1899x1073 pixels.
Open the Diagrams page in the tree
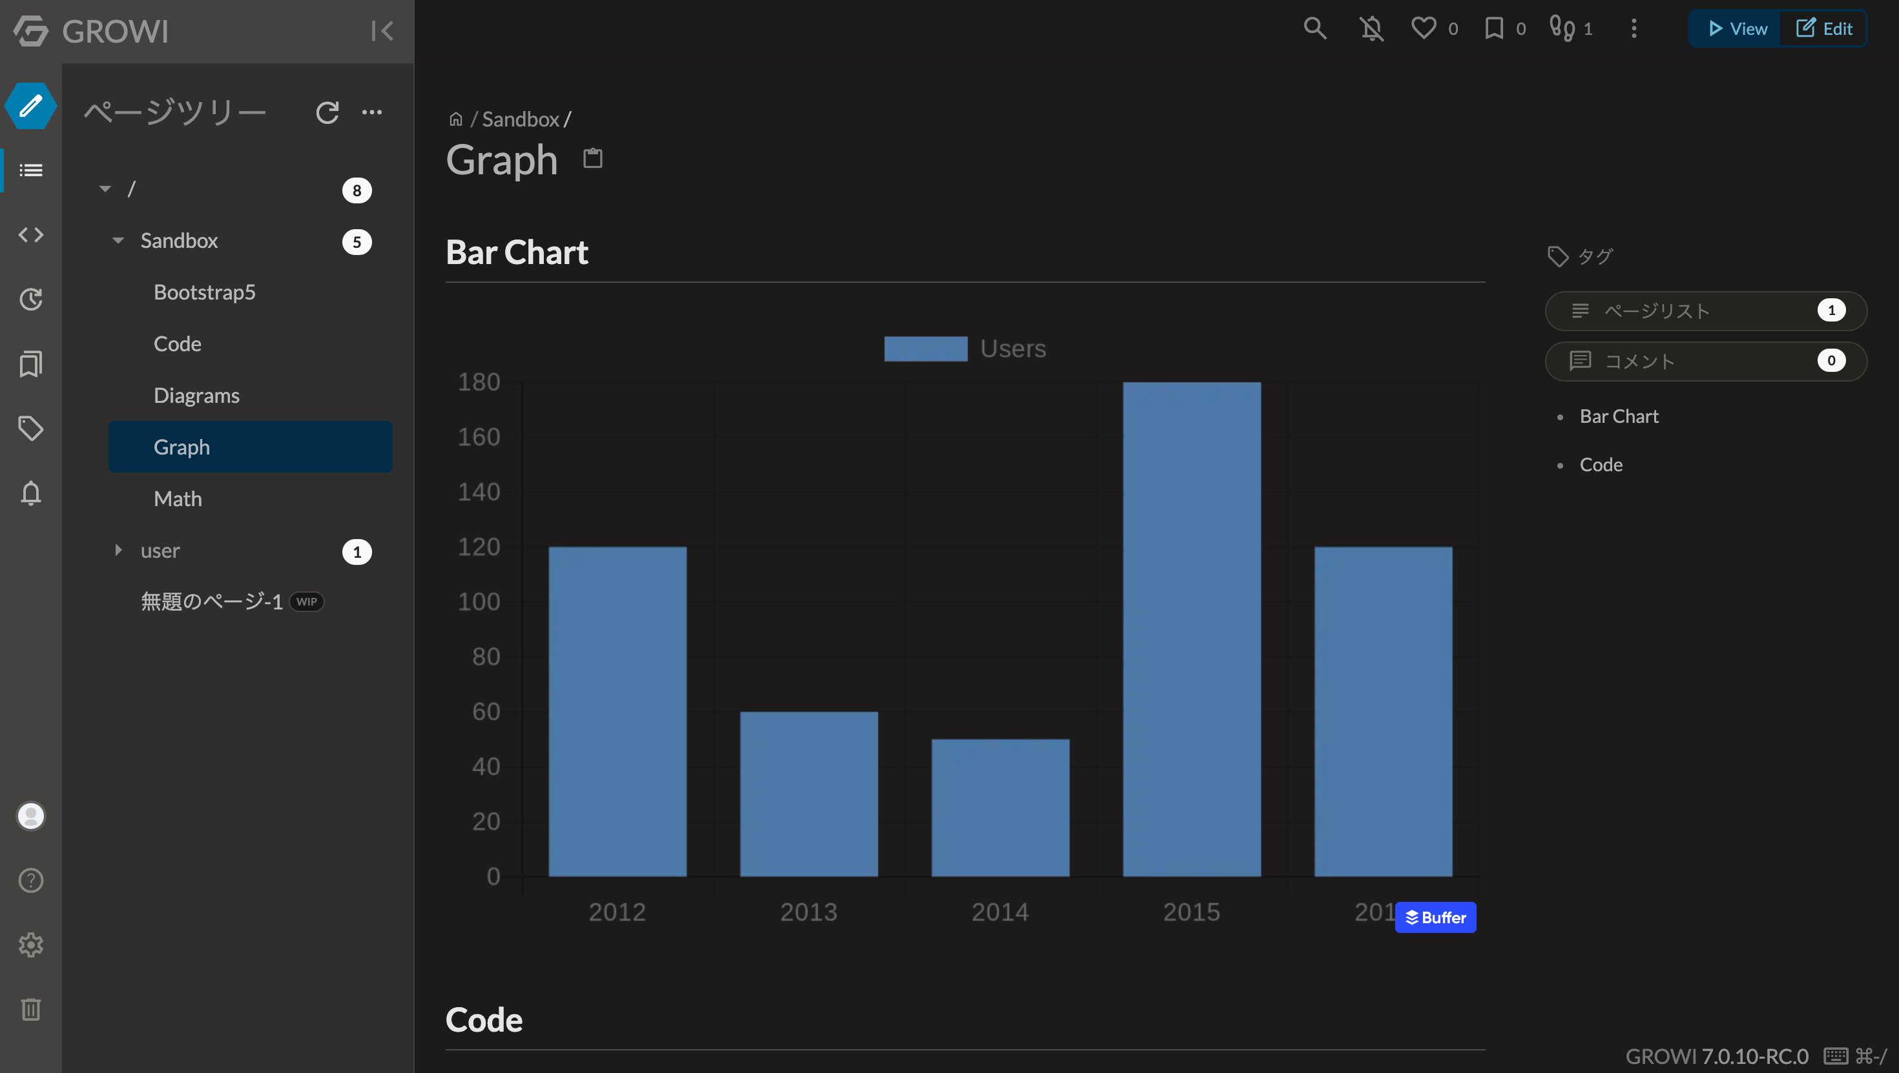point(196,396)
